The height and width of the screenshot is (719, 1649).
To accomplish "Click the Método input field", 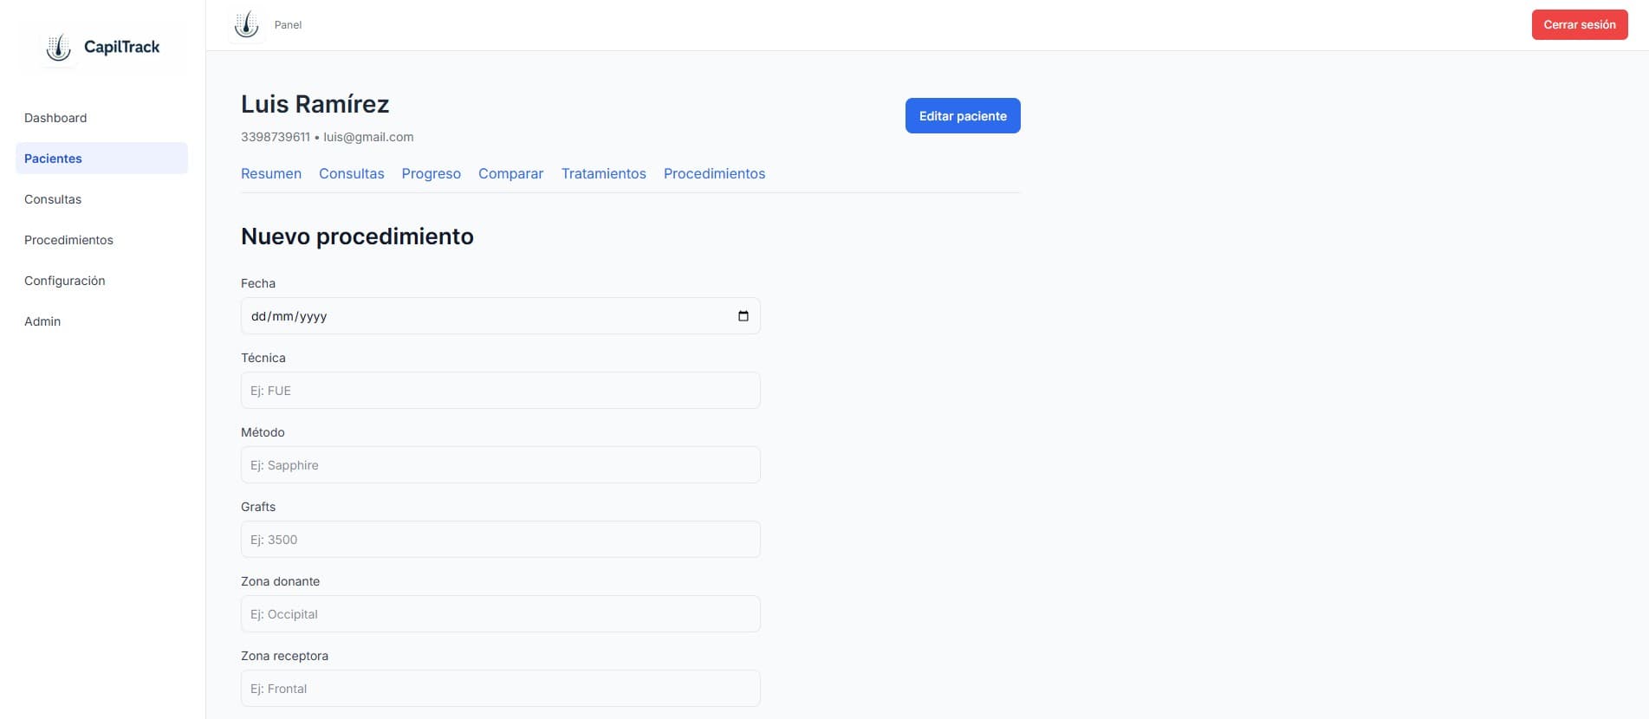I will click(501, 465).
